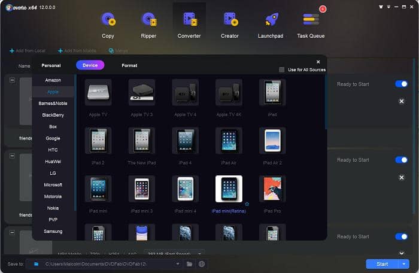Select Barnes&Noble in the brand list
Image resolution: width=419 pixels, height=273 pixels.
pyautogui.click(x=53, y=104)
